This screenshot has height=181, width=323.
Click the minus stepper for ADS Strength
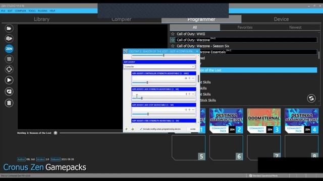(193, 94)
